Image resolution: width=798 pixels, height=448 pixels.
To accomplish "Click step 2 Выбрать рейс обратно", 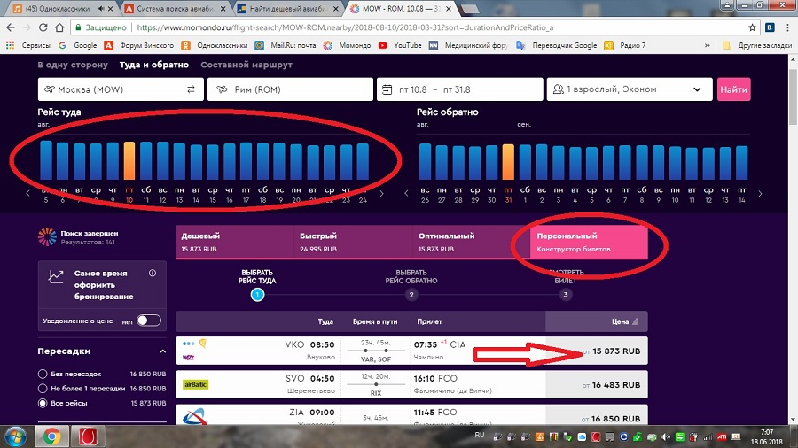I will 411,295.
